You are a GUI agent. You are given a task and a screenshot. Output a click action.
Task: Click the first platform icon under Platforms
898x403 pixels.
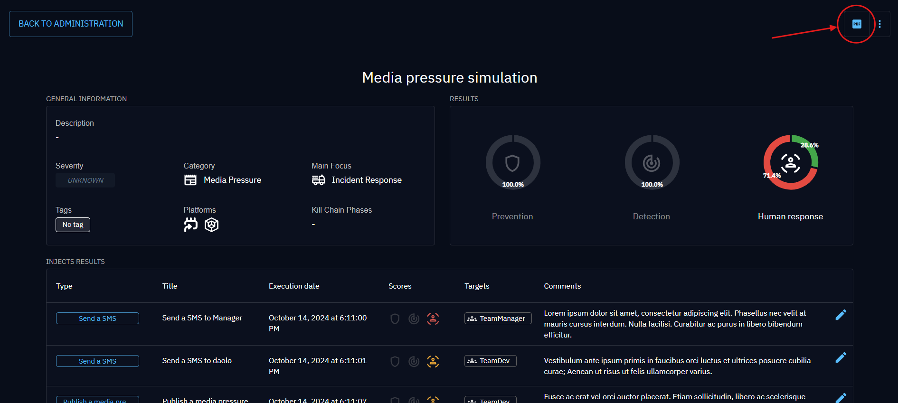[x=190, y=225]
